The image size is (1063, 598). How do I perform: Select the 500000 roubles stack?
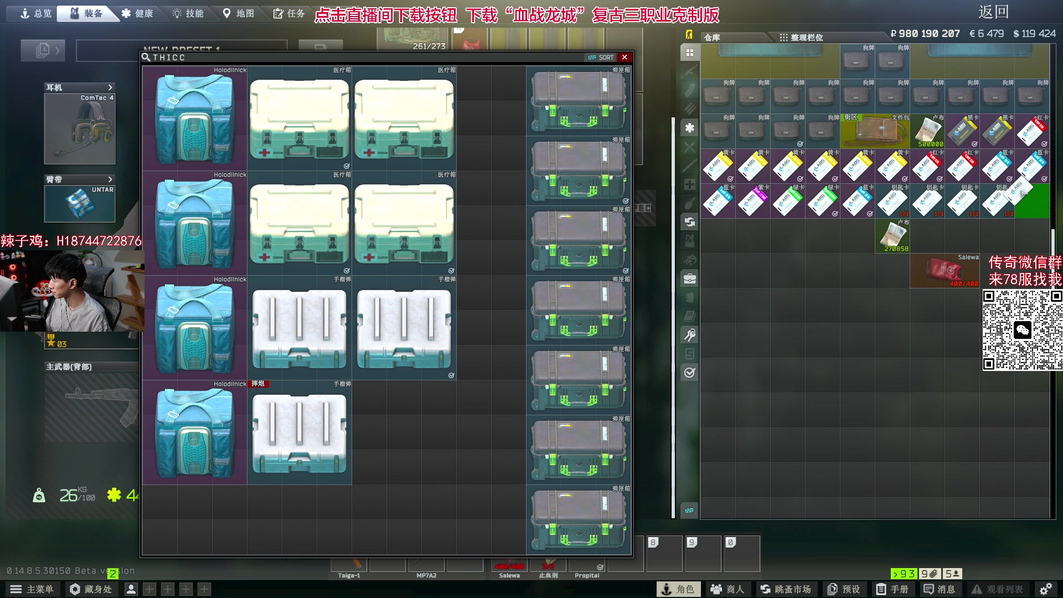point(927,131)
